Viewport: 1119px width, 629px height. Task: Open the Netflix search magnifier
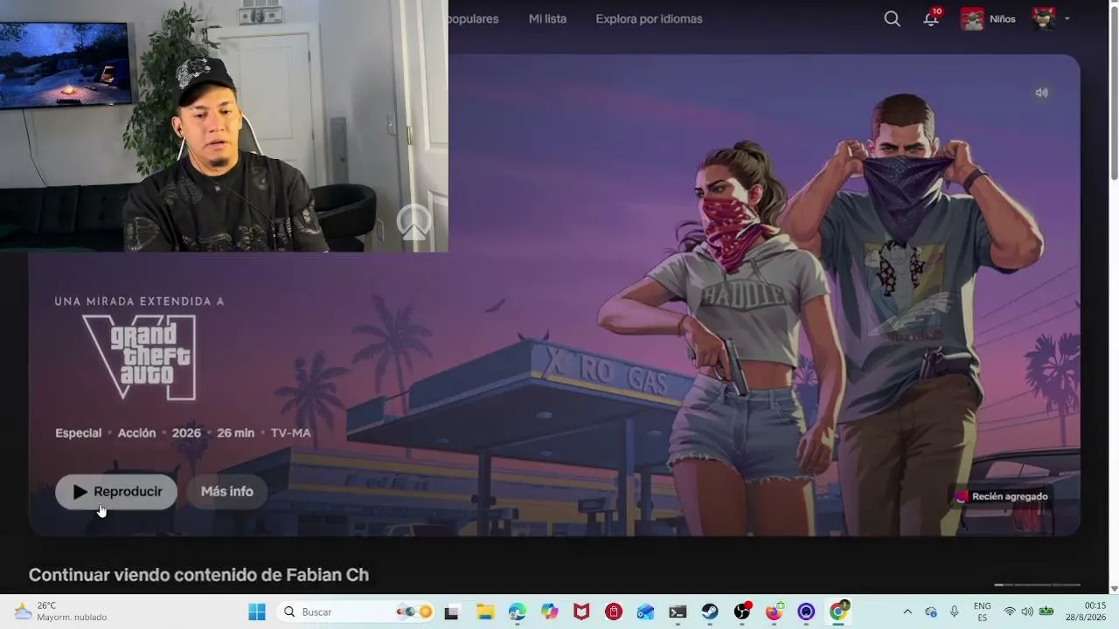click(x=892, y=18)
